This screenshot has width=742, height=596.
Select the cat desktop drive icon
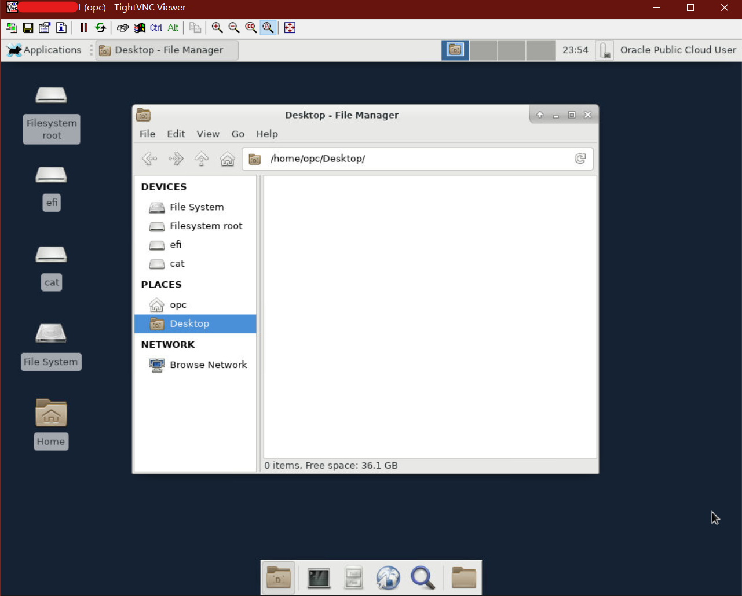(52, 267)
